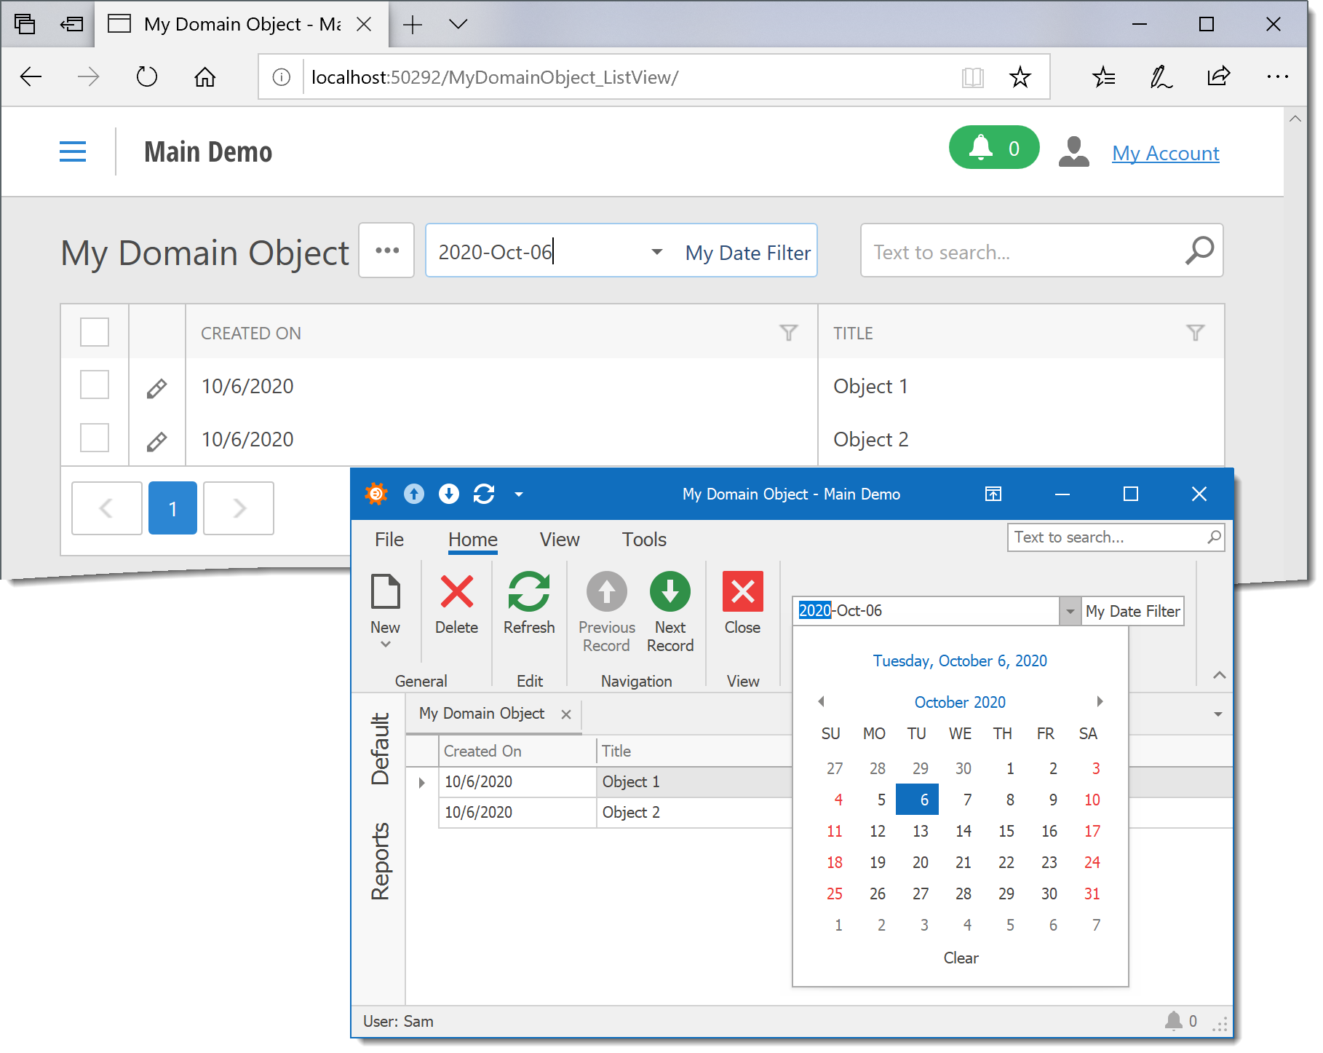This screenshot has width=1323, height=1053.
Task: Click the red Delete icon
Action: tap(456, 591)
